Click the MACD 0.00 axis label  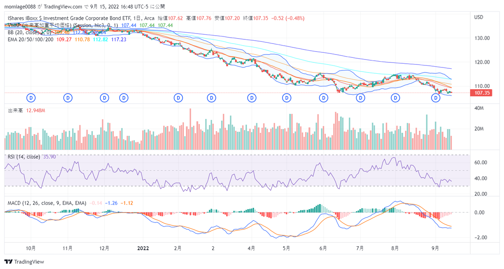coord(480,212)
